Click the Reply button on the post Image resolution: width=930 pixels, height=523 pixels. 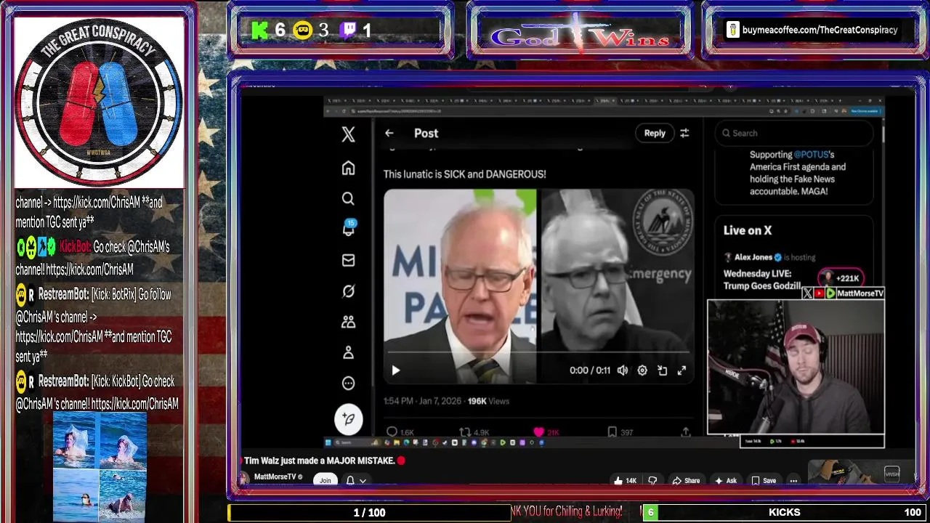point(655,133)
